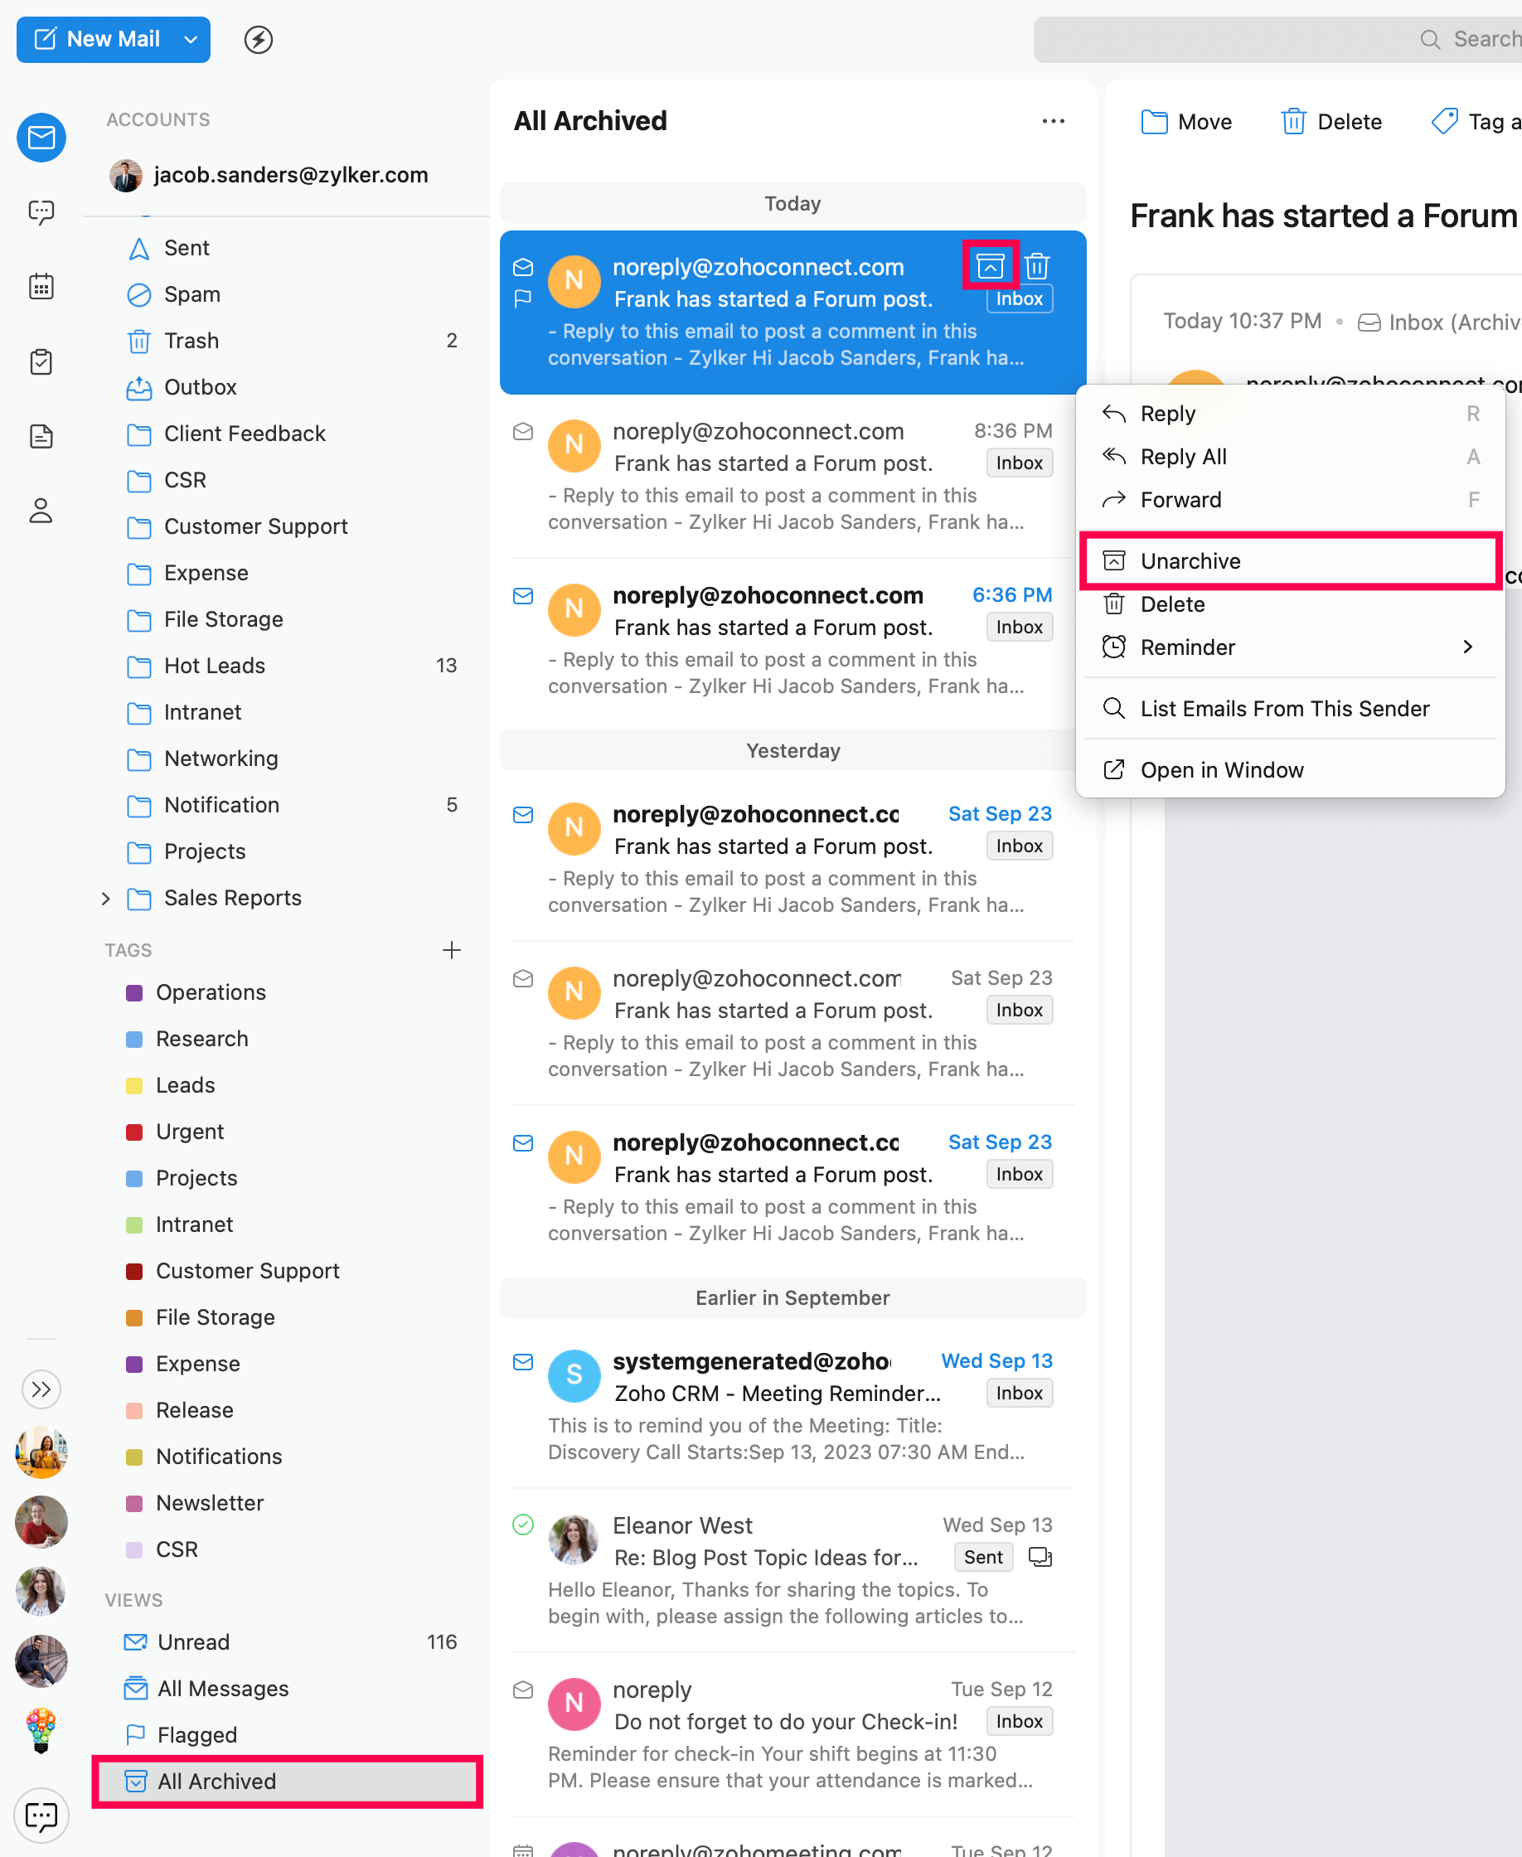
Task: Click the colorful lightbulb icon in sidebar
Action: click(41, 1730)
